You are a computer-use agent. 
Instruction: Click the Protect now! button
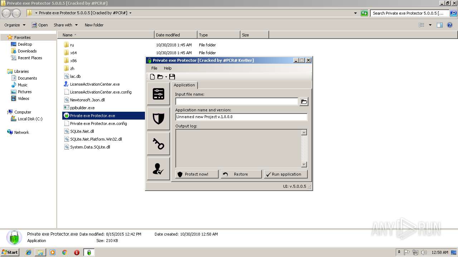(197, 174)
